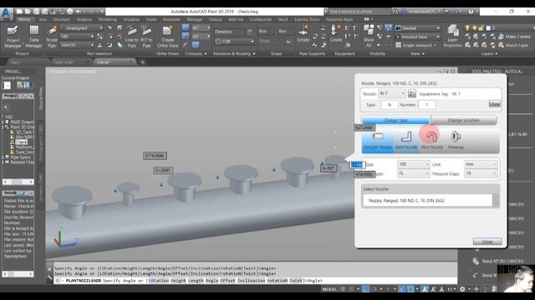The width and height of the screenshot is (535, 300).
Task: Close the command line with X
Action: point(49,269)
